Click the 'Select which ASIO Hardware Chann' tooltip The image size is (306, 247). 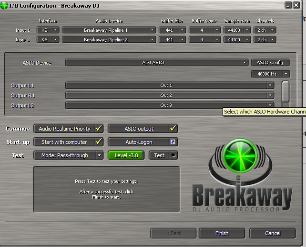click(265, 112)
